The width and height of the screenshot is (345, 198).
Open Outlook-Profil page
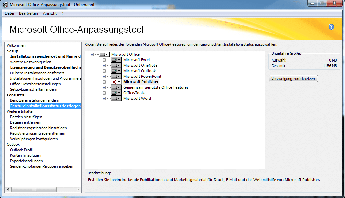tap(21, 150)
